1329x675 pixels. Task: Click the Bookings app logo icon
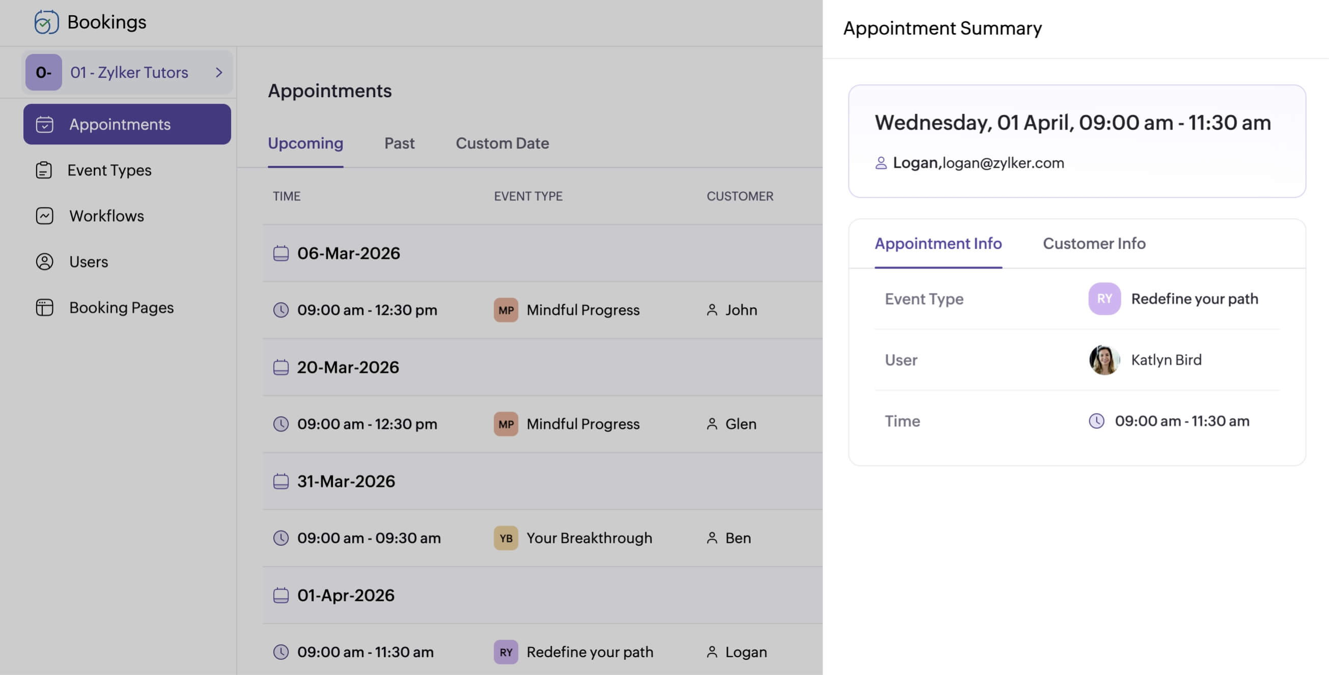[x=45, y=22]
